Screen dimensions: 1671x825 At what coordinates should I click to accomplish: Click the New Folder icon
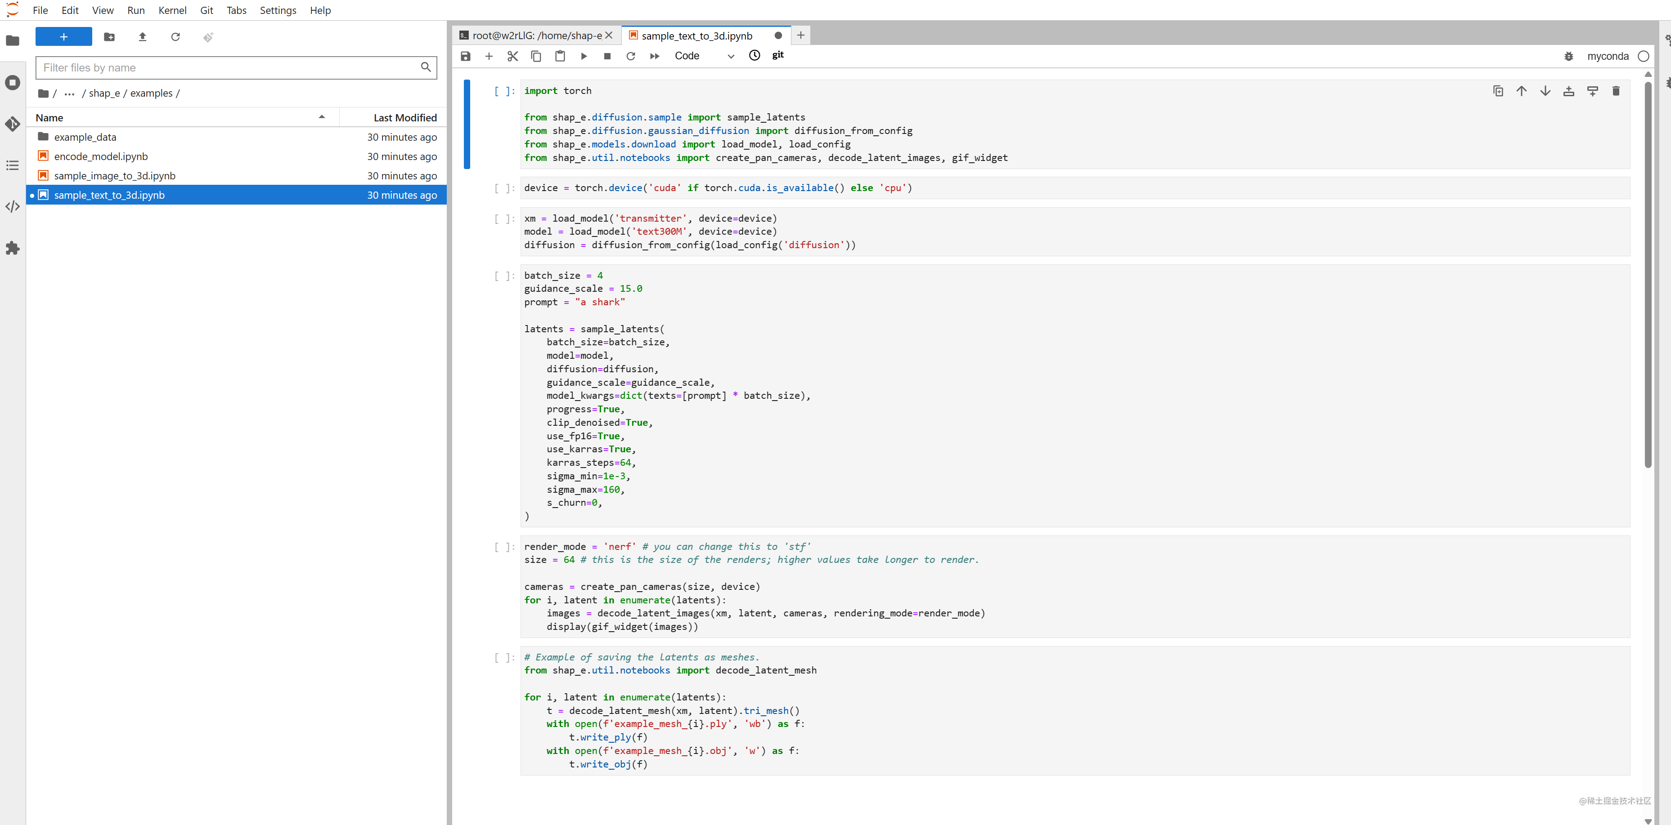[x=110, y=37]
